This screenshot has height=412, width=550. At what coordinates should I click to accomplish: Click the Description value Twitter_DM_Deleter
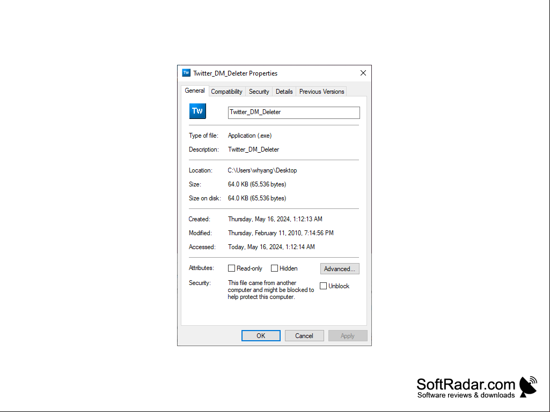point(254,149)
